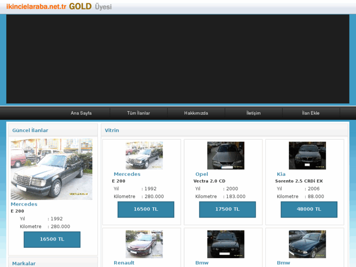356x267 pixels.
Task: Open the Opel Vectra thumbnail image
Action: pyautogui.click(x=225, y=156)
